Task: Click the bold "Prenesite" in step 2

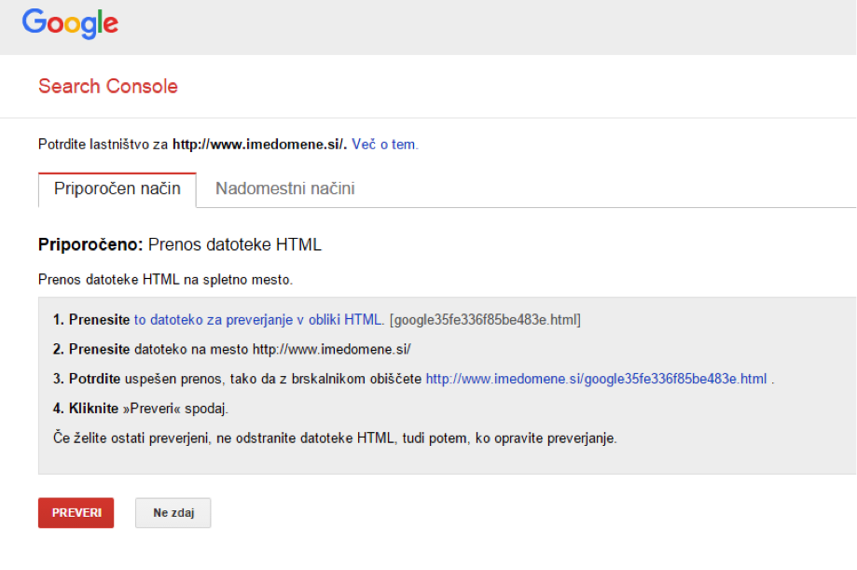Action: [x=99, y=349]
